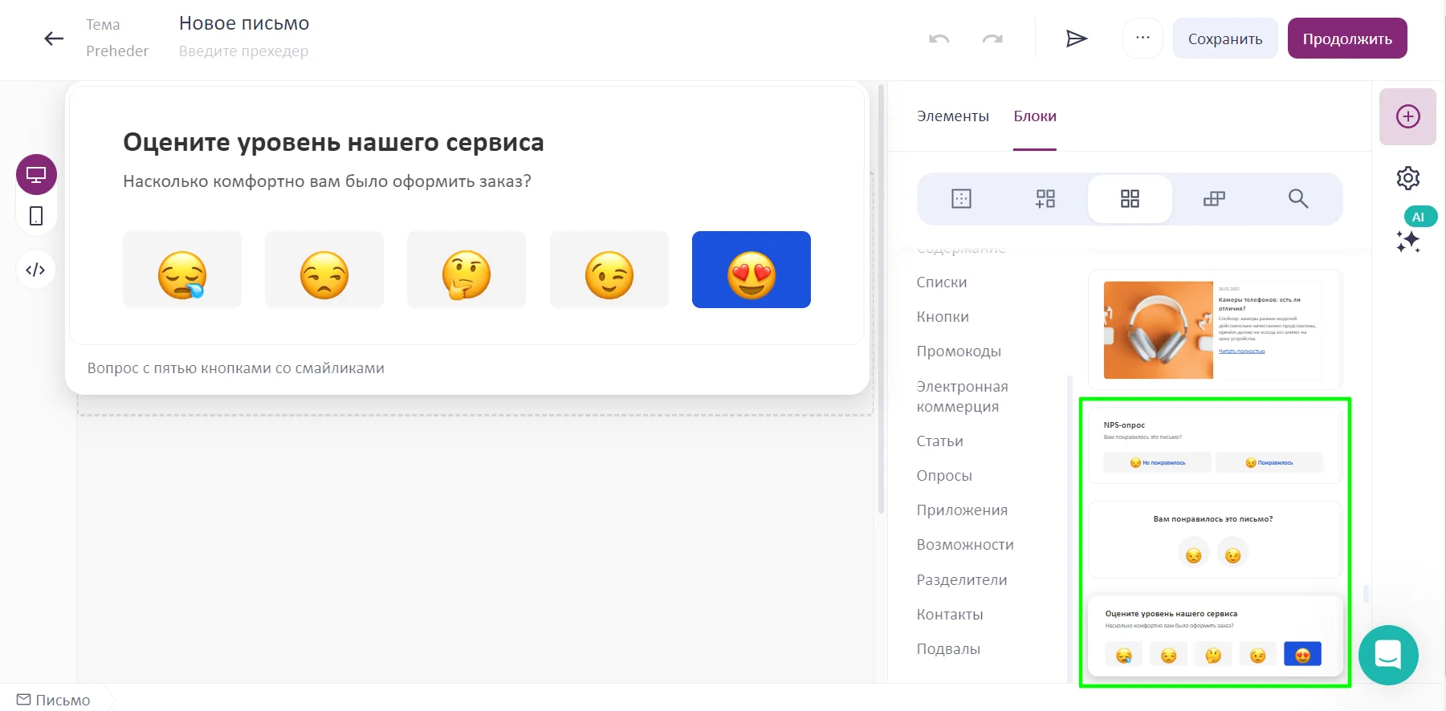This screenshot has width=1446, height=711.
Task: Search blocks with the magnifier icon
Action: [x=1298, y=199]
